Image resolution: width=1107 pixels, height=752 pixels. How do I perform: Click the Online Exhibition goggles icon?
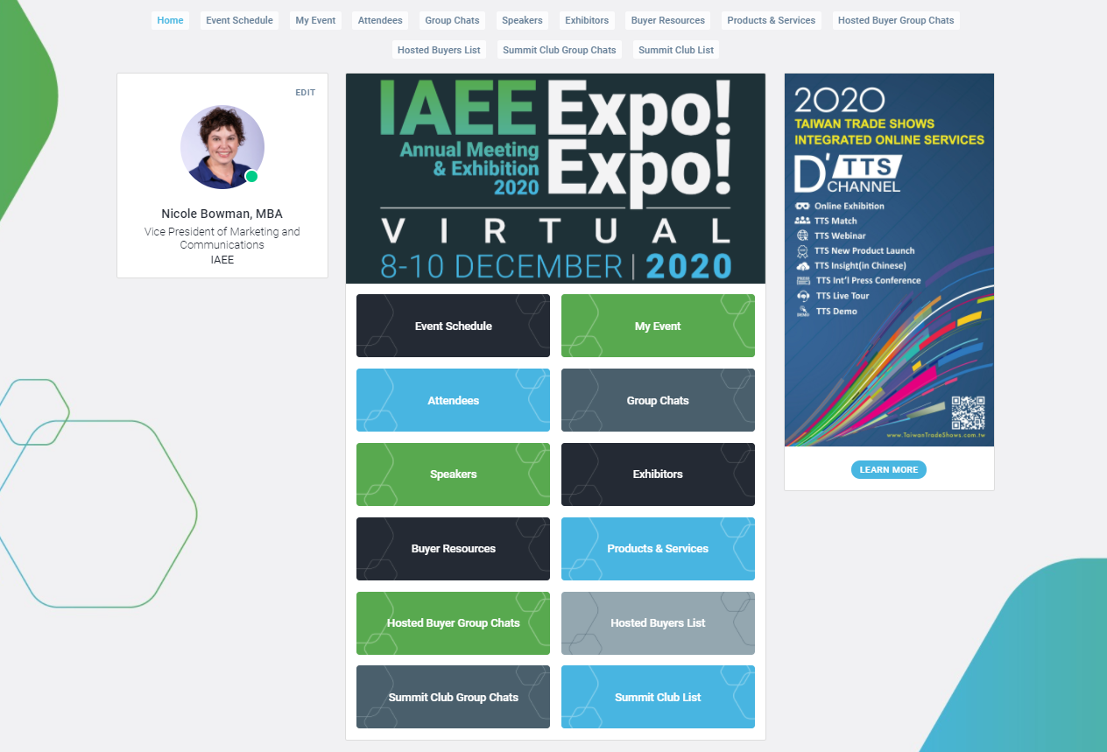tap(802, 206)
